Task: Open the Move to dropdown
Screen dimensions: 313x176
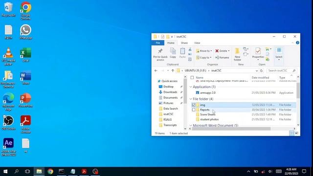Action: click(x=204, y=51)
